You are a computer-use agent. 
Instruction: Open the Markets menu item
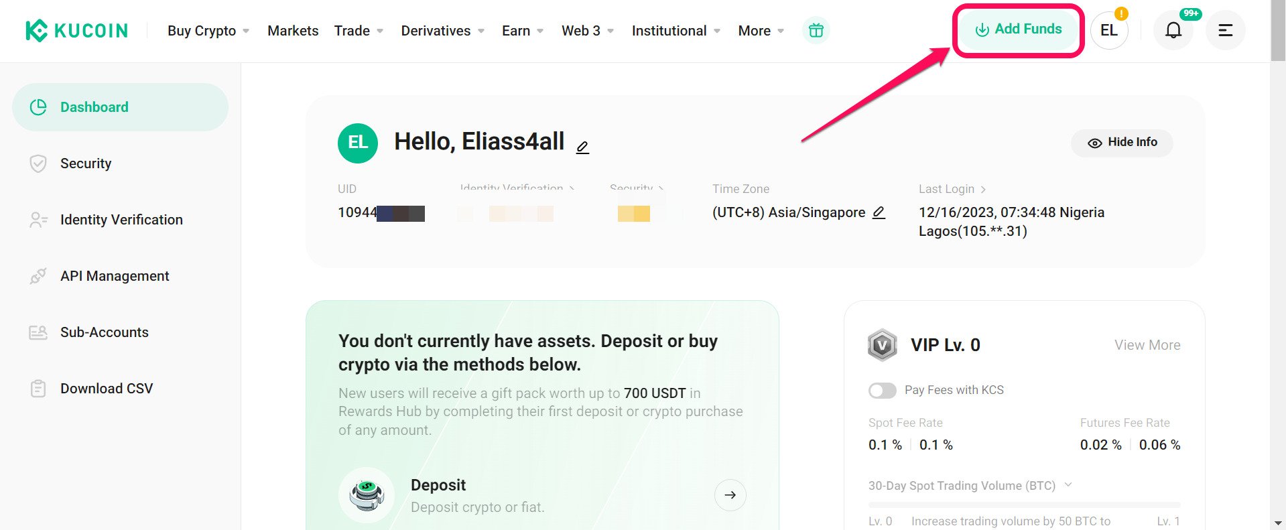click(293, 31)
